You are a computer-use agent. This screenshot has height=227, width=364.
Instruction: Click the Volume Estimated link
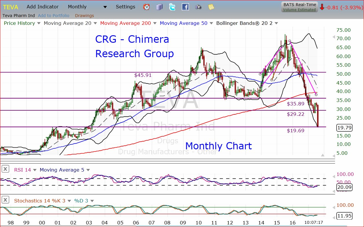coord(299,10)
